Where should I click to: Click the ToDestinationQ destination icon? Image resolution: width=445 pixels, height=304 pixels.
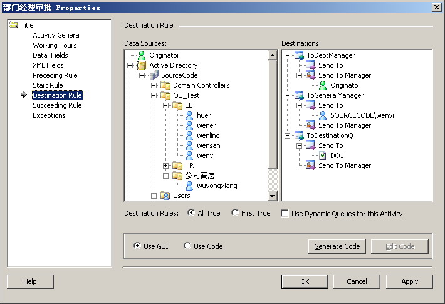pos(299,135)
